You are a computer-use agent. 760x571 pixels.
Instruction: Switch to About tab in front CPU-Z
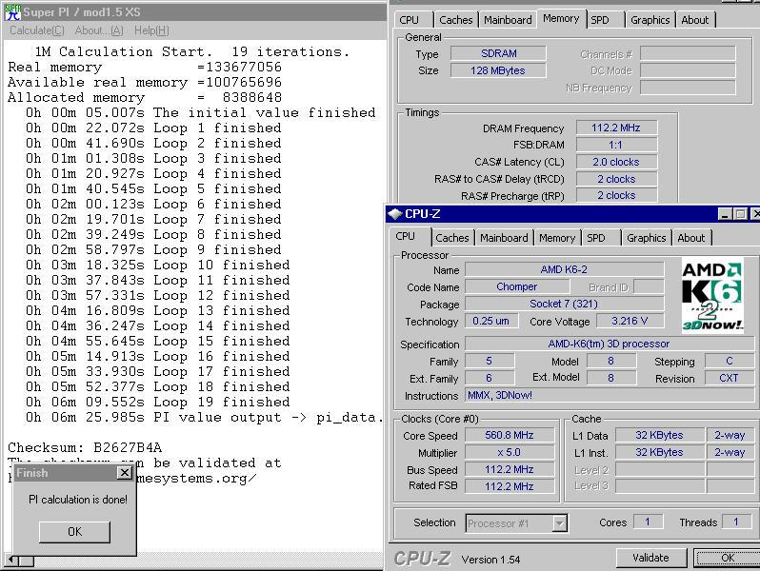click(x=691, y=238)
